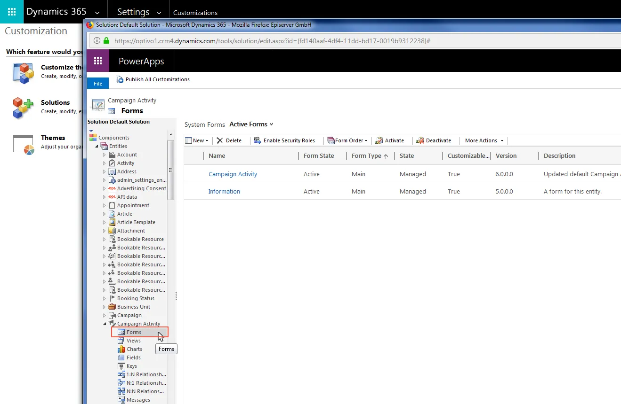The image size is (621, 404).
Task: Collapse the Campaign Activity entity node
Action: point(105,324)
